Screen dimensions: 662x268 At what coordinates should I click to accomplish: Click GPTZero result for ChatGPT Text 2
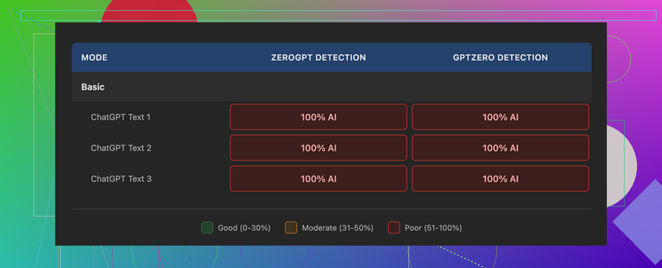[500, 148]
